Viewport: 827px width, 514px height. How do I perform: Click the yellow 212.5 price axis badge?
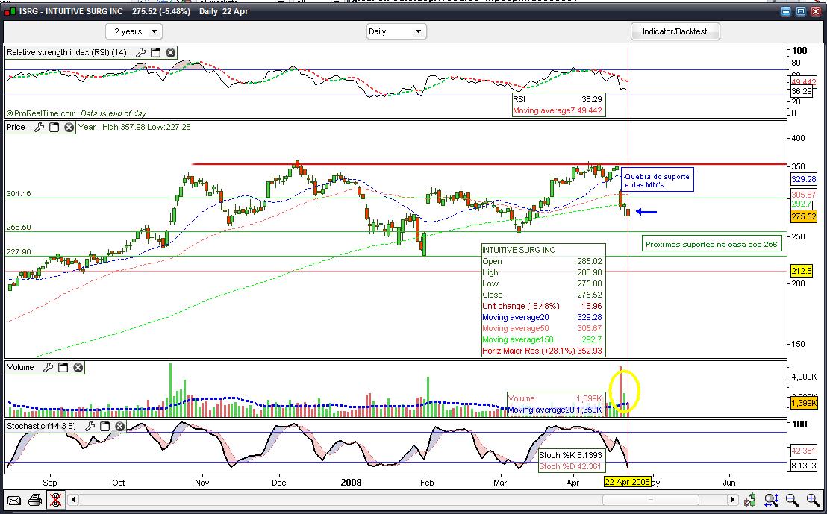(x=802, y=271)
